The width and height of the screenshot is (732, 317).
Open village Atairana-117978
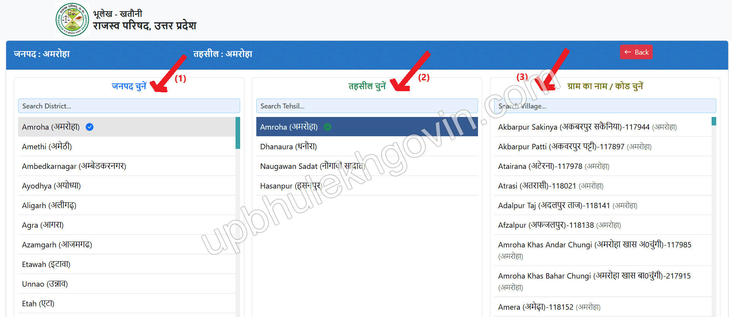[x=603, y=166]
